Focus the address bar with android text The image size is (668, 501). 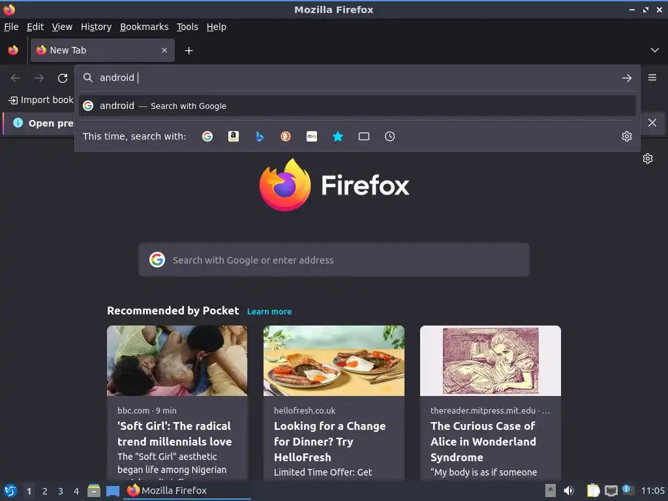pos(357,78)
